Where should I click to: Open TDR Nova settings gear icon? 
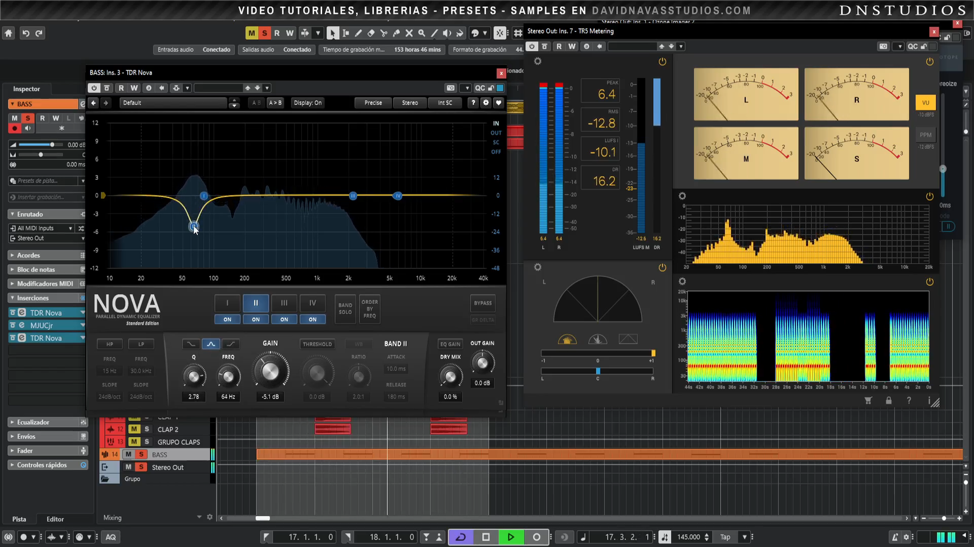coord(486,103)
